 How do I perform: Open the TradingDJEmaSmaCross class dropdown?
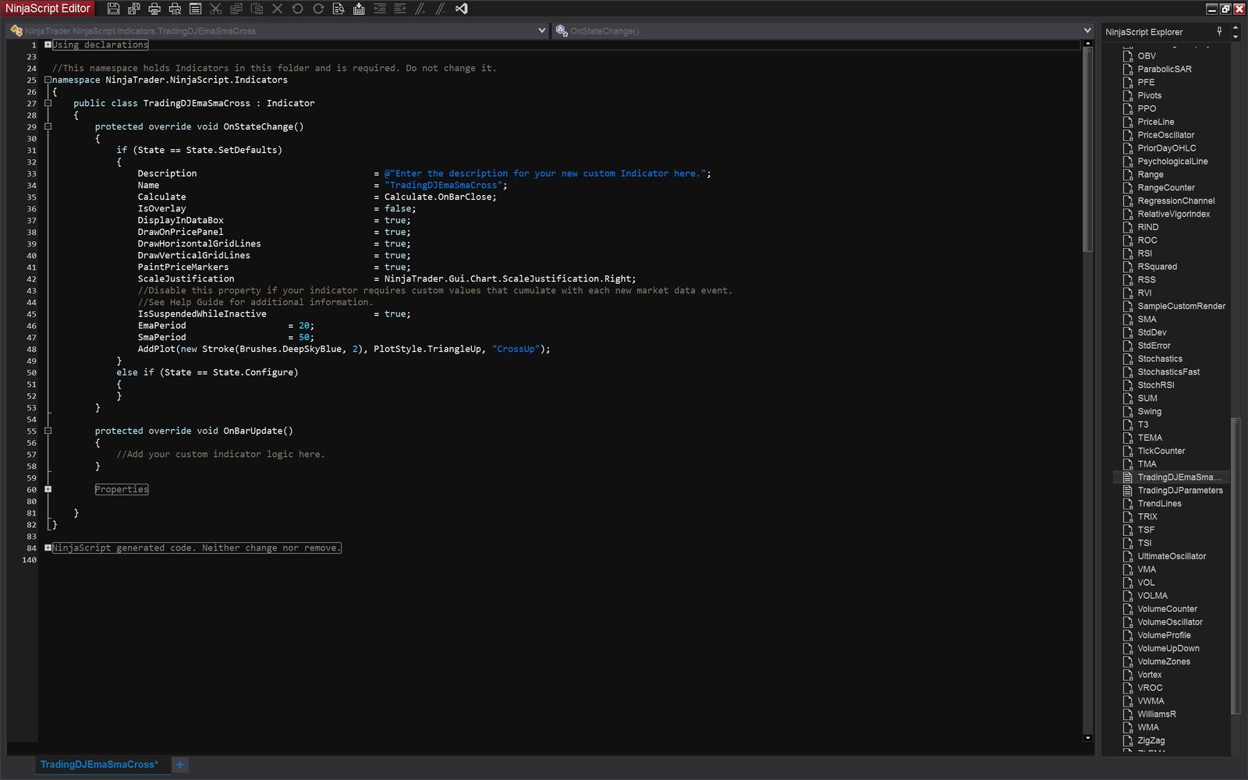[543, 30]
